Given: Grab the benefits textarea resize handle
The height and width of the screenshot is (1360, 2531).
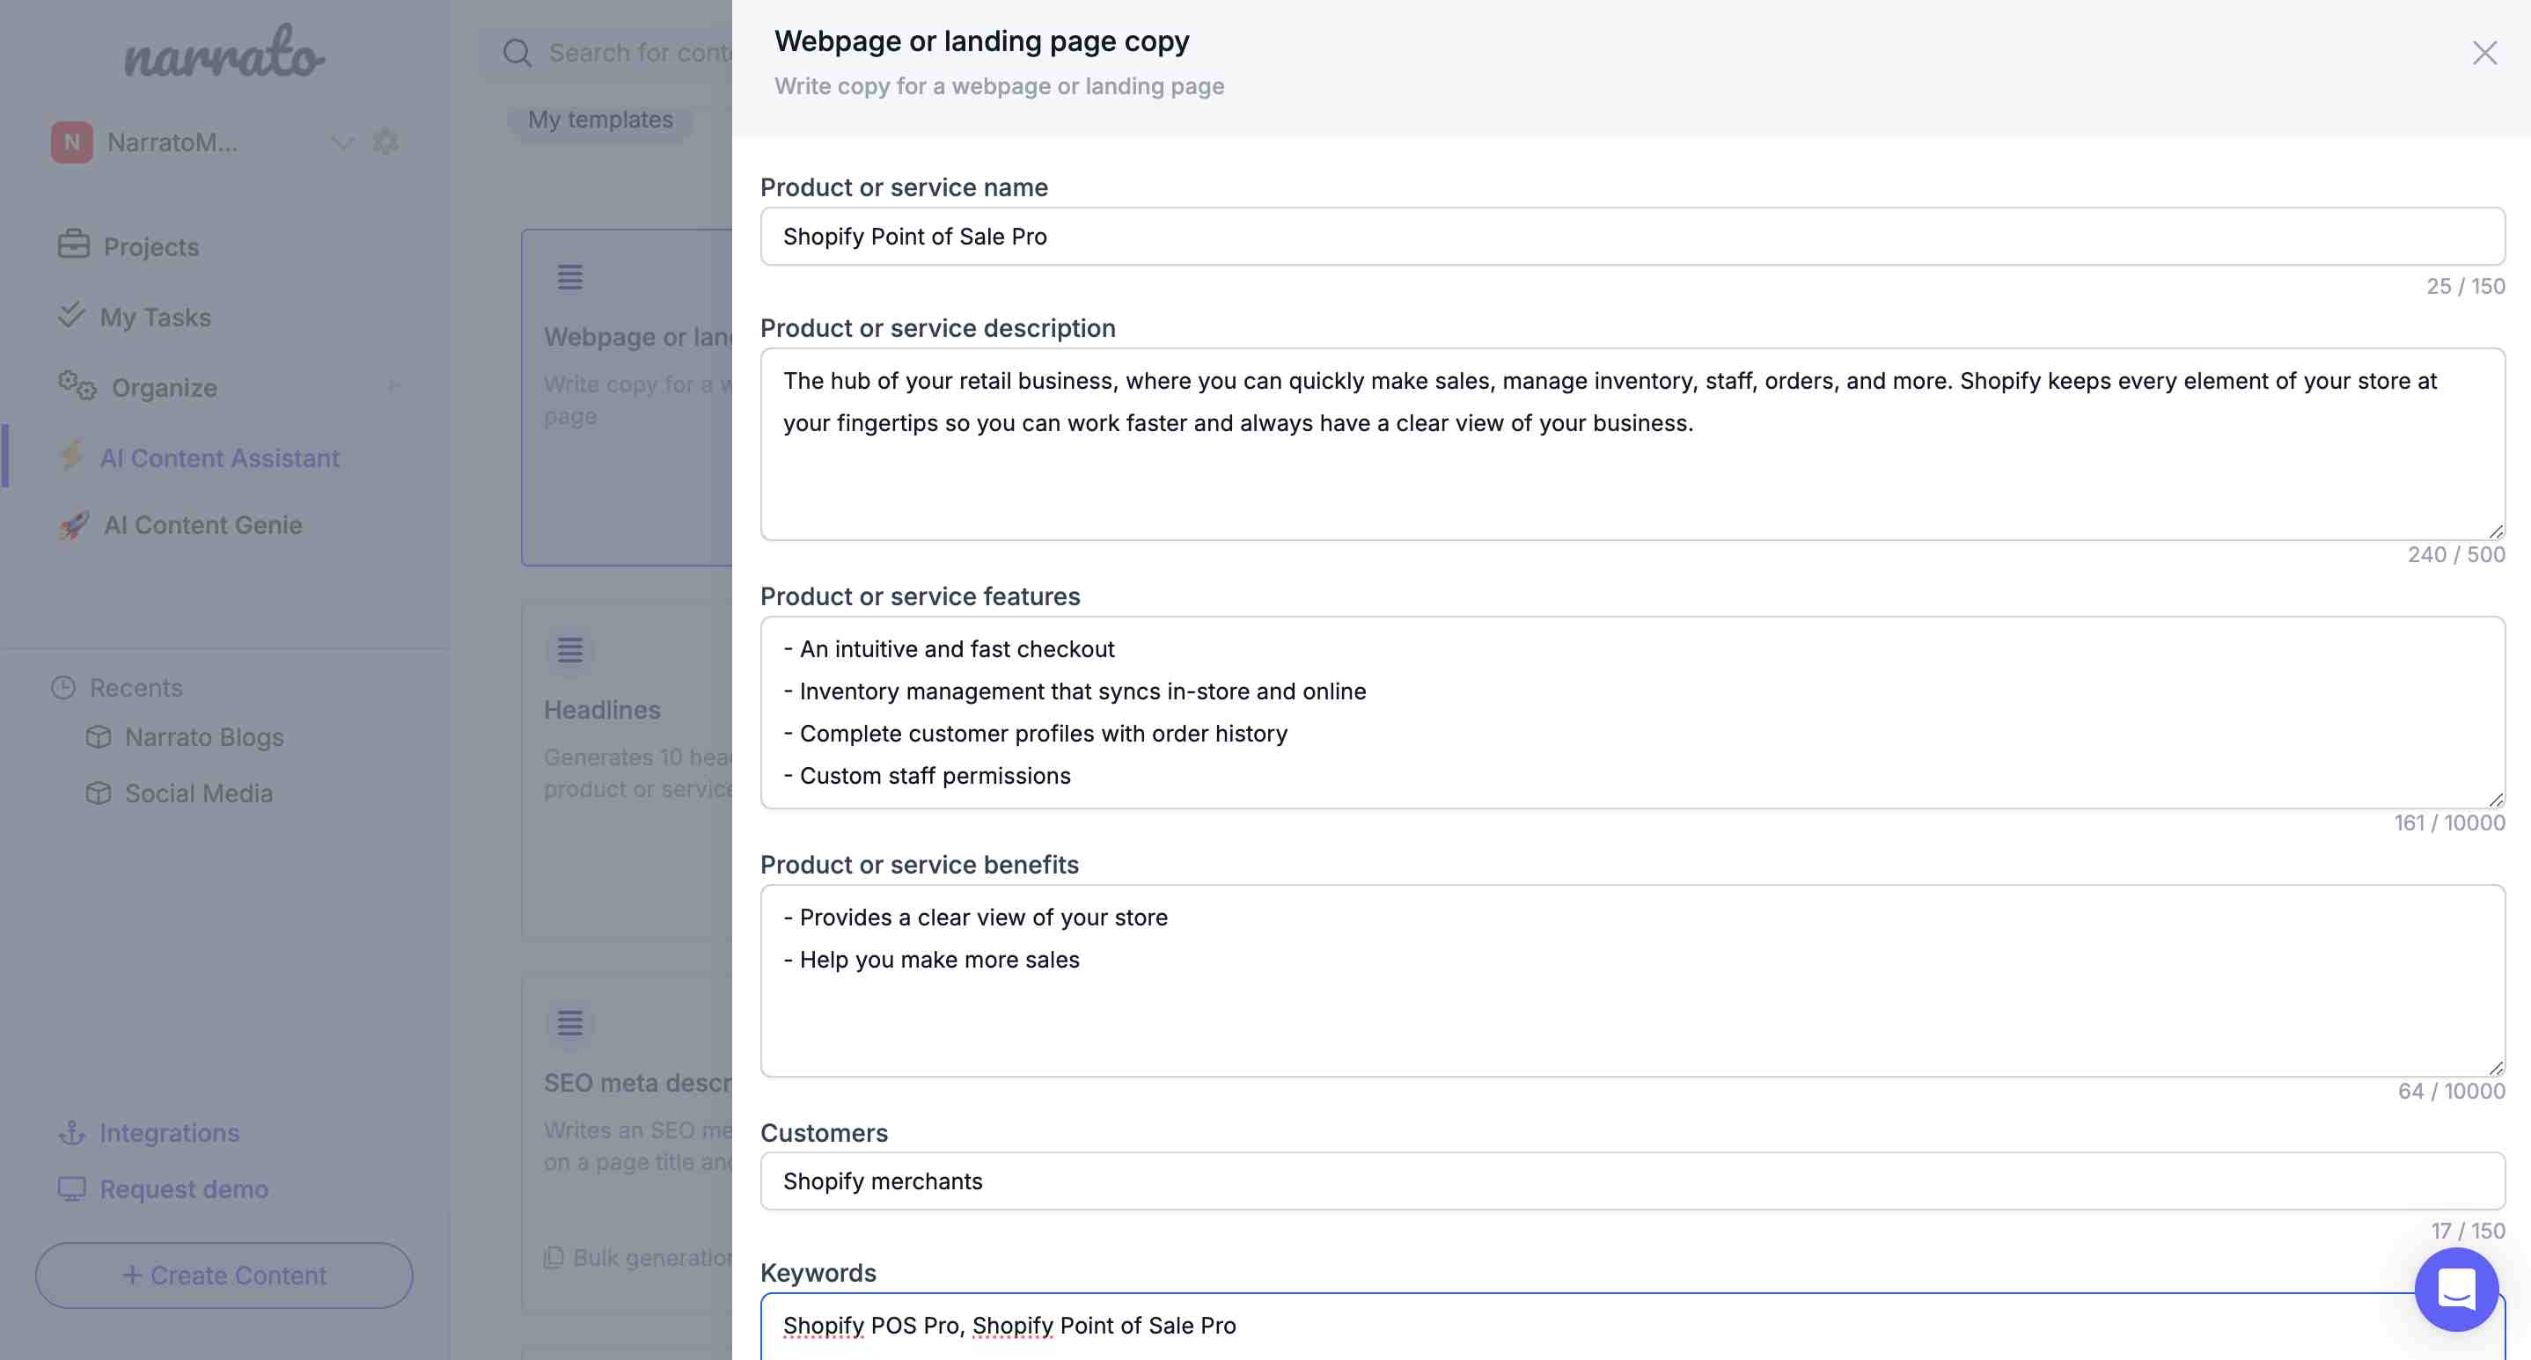Looking at the screenshot, I should click(x=2496, y=1068).
